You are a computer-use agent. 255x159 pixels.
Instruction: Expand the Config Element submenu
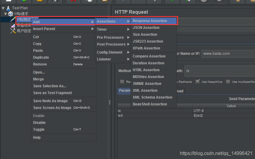113,52
